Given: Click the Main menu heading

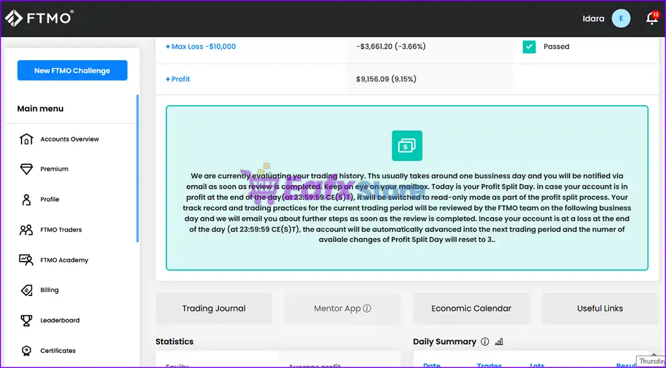Looking at the screenshot, I should (x=40, y=108).
